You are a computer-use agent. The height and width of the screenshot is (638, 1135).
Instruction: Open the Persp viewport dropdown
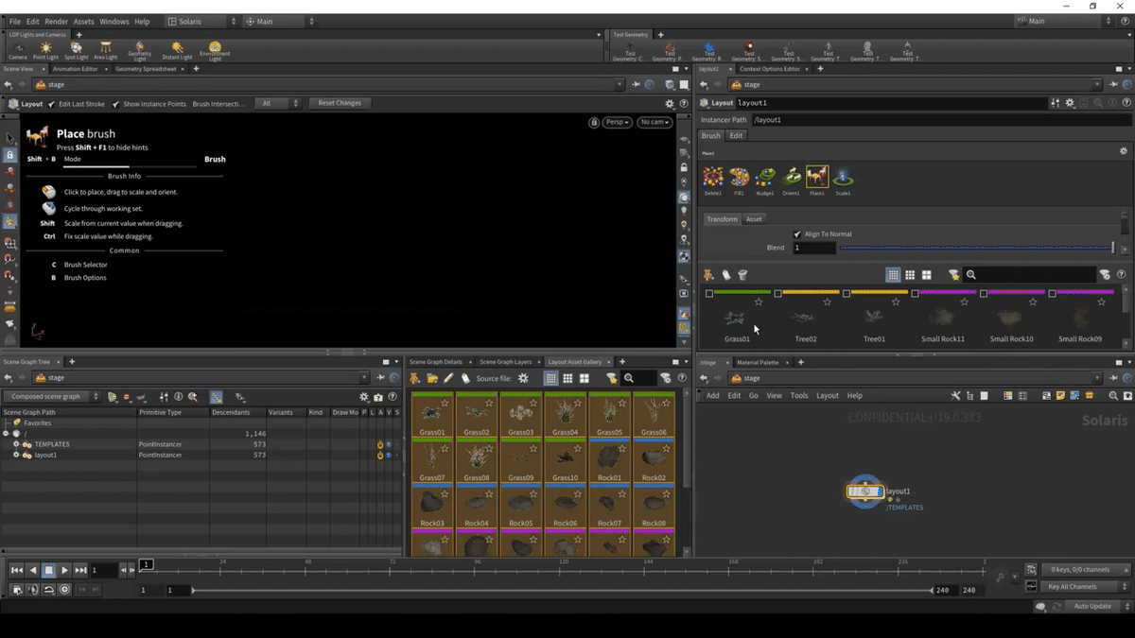pyautogui.click(x=618, y=122)
